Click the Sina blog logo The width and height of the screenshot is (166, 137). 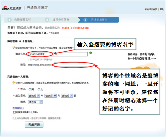click(12, 8)
